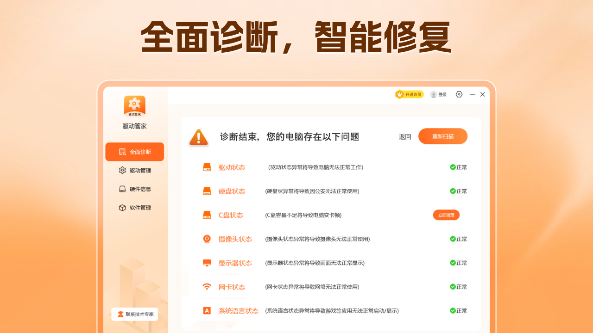This screenshot has height=333, width=593.
Task: Click the 软件管理 cube icon
Action: coord(122,208)
